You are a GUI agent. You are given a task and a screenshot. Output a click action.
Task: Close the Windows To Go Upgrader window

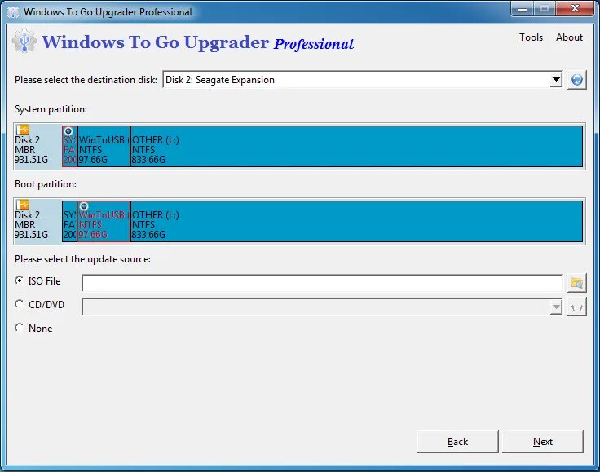[x=575, y=9]
